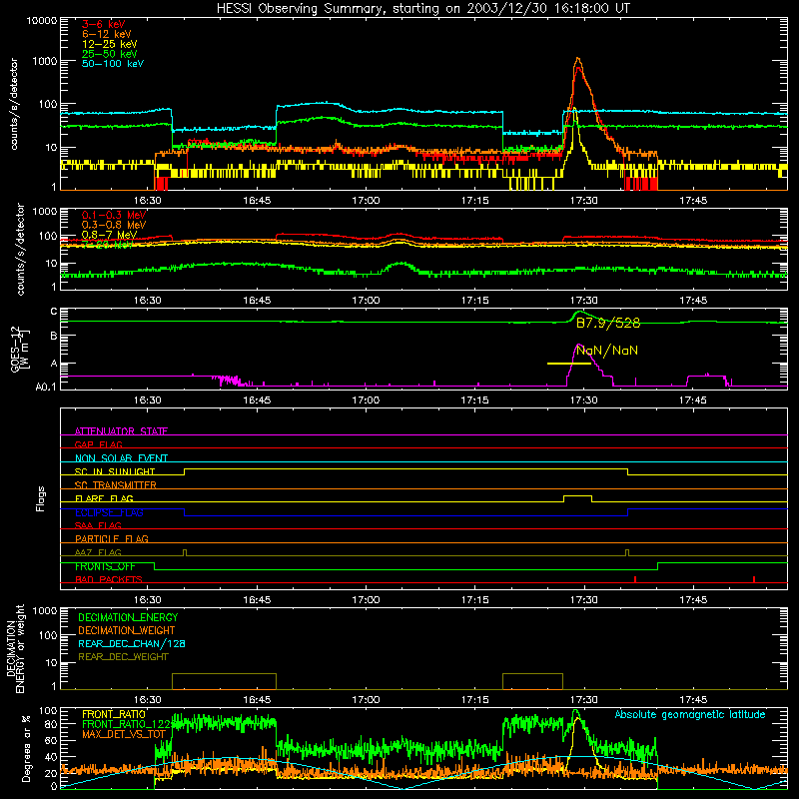
Task: Click the GAP_FLAG label
Action: tap(98, 444)
